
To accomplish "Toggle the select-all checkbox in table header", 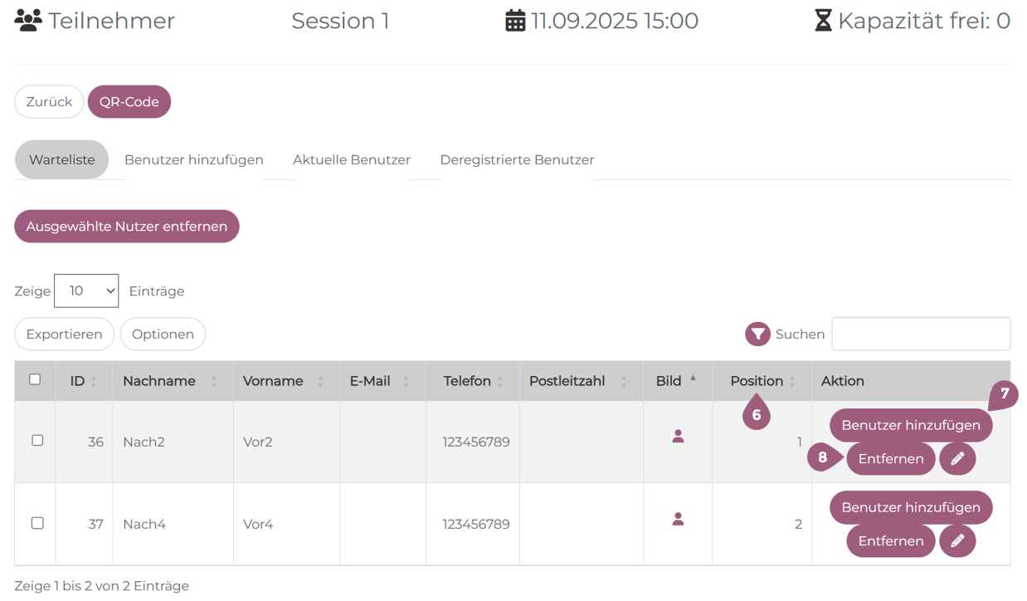I will (x=35, y=379).
